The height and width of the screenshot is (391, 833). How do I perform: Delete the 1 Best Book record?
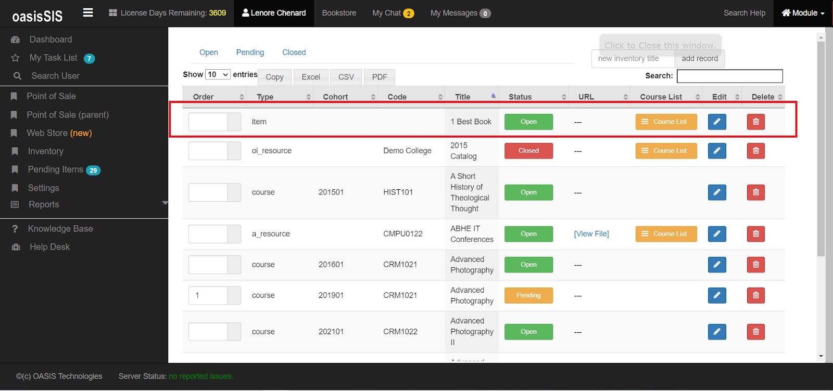(756, 122)
